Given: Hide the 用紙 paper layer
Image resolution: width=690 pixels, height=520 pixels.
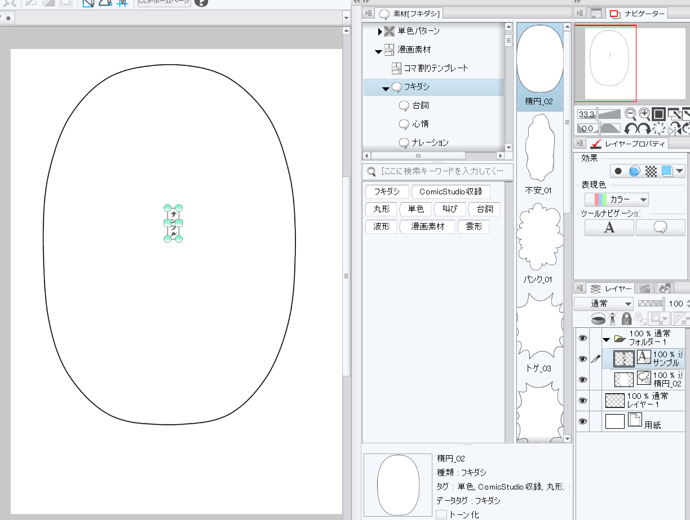Looking at the screenshot, I should [582, 421].
